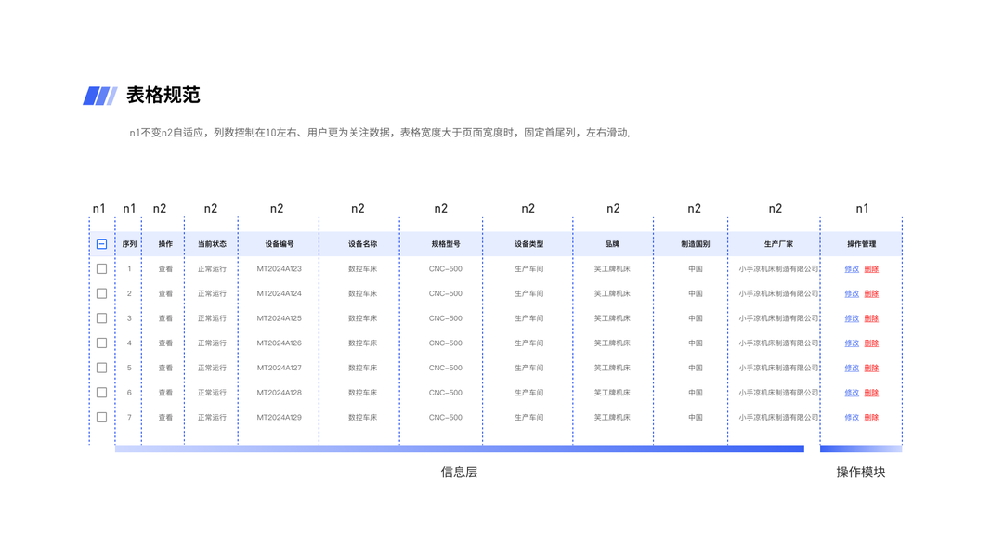Click 删除 in row 4

[x=871, y=343]
